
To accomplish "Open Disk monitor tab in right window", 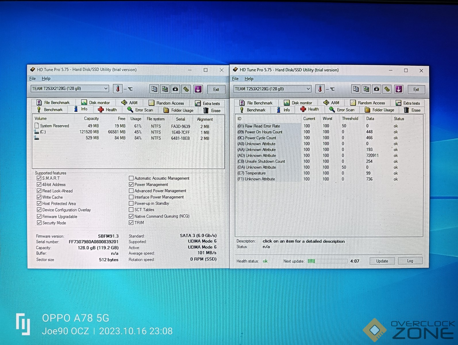I will point(298,103).
